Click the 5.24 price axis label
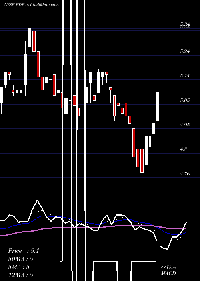Screen dimensions: 200x281 click(185, 51)
